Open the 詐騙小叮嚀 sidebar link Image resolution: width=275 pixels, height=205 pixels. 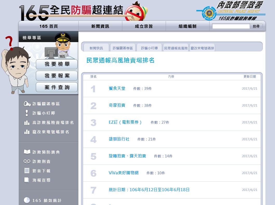coord(44,113)
